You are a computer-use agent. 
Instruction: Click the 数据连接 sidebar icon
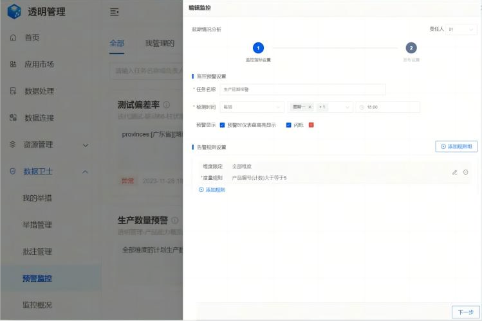14,118
